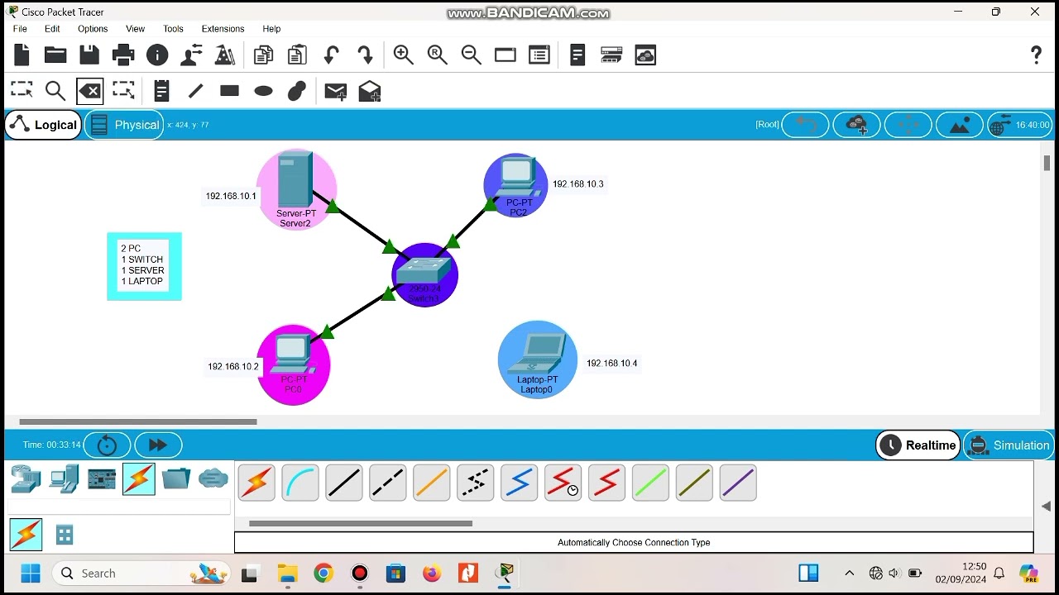Open the Extensions menu
The width and height of the screenshot is (1059, 595).
pyautogui.click(x=223, y=28)
